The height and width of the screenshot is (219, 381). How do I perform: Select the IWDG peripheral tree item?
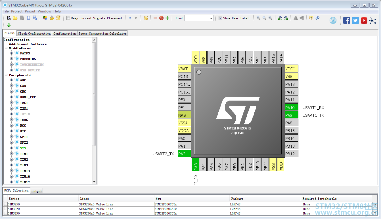(24, 120)
